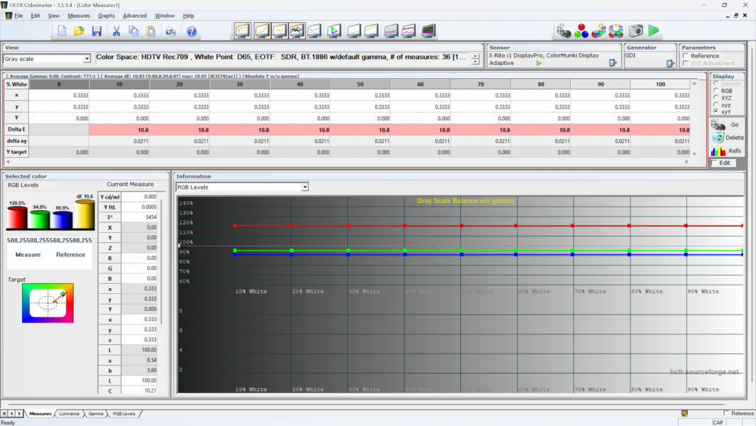Open the Gray scale view dropdown
The width and height of the screenshot is (756, 426).
(87, 59)
